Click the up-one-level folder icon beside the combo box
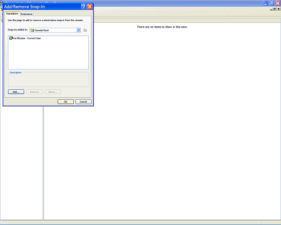 pos(85,30)
